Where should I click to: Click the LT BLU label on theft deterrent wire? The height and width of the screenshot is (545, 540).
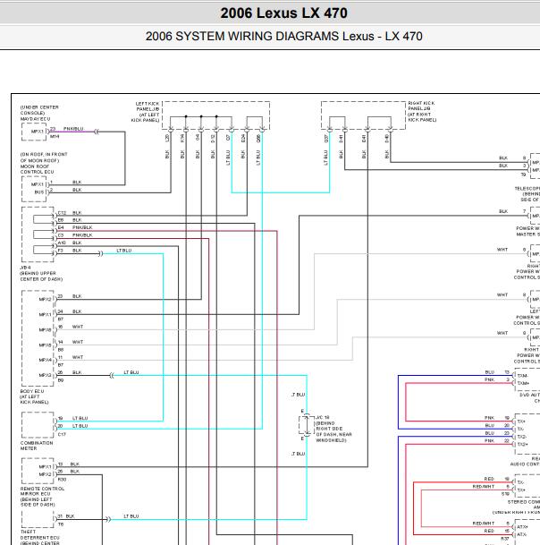[x=131, y=516]
